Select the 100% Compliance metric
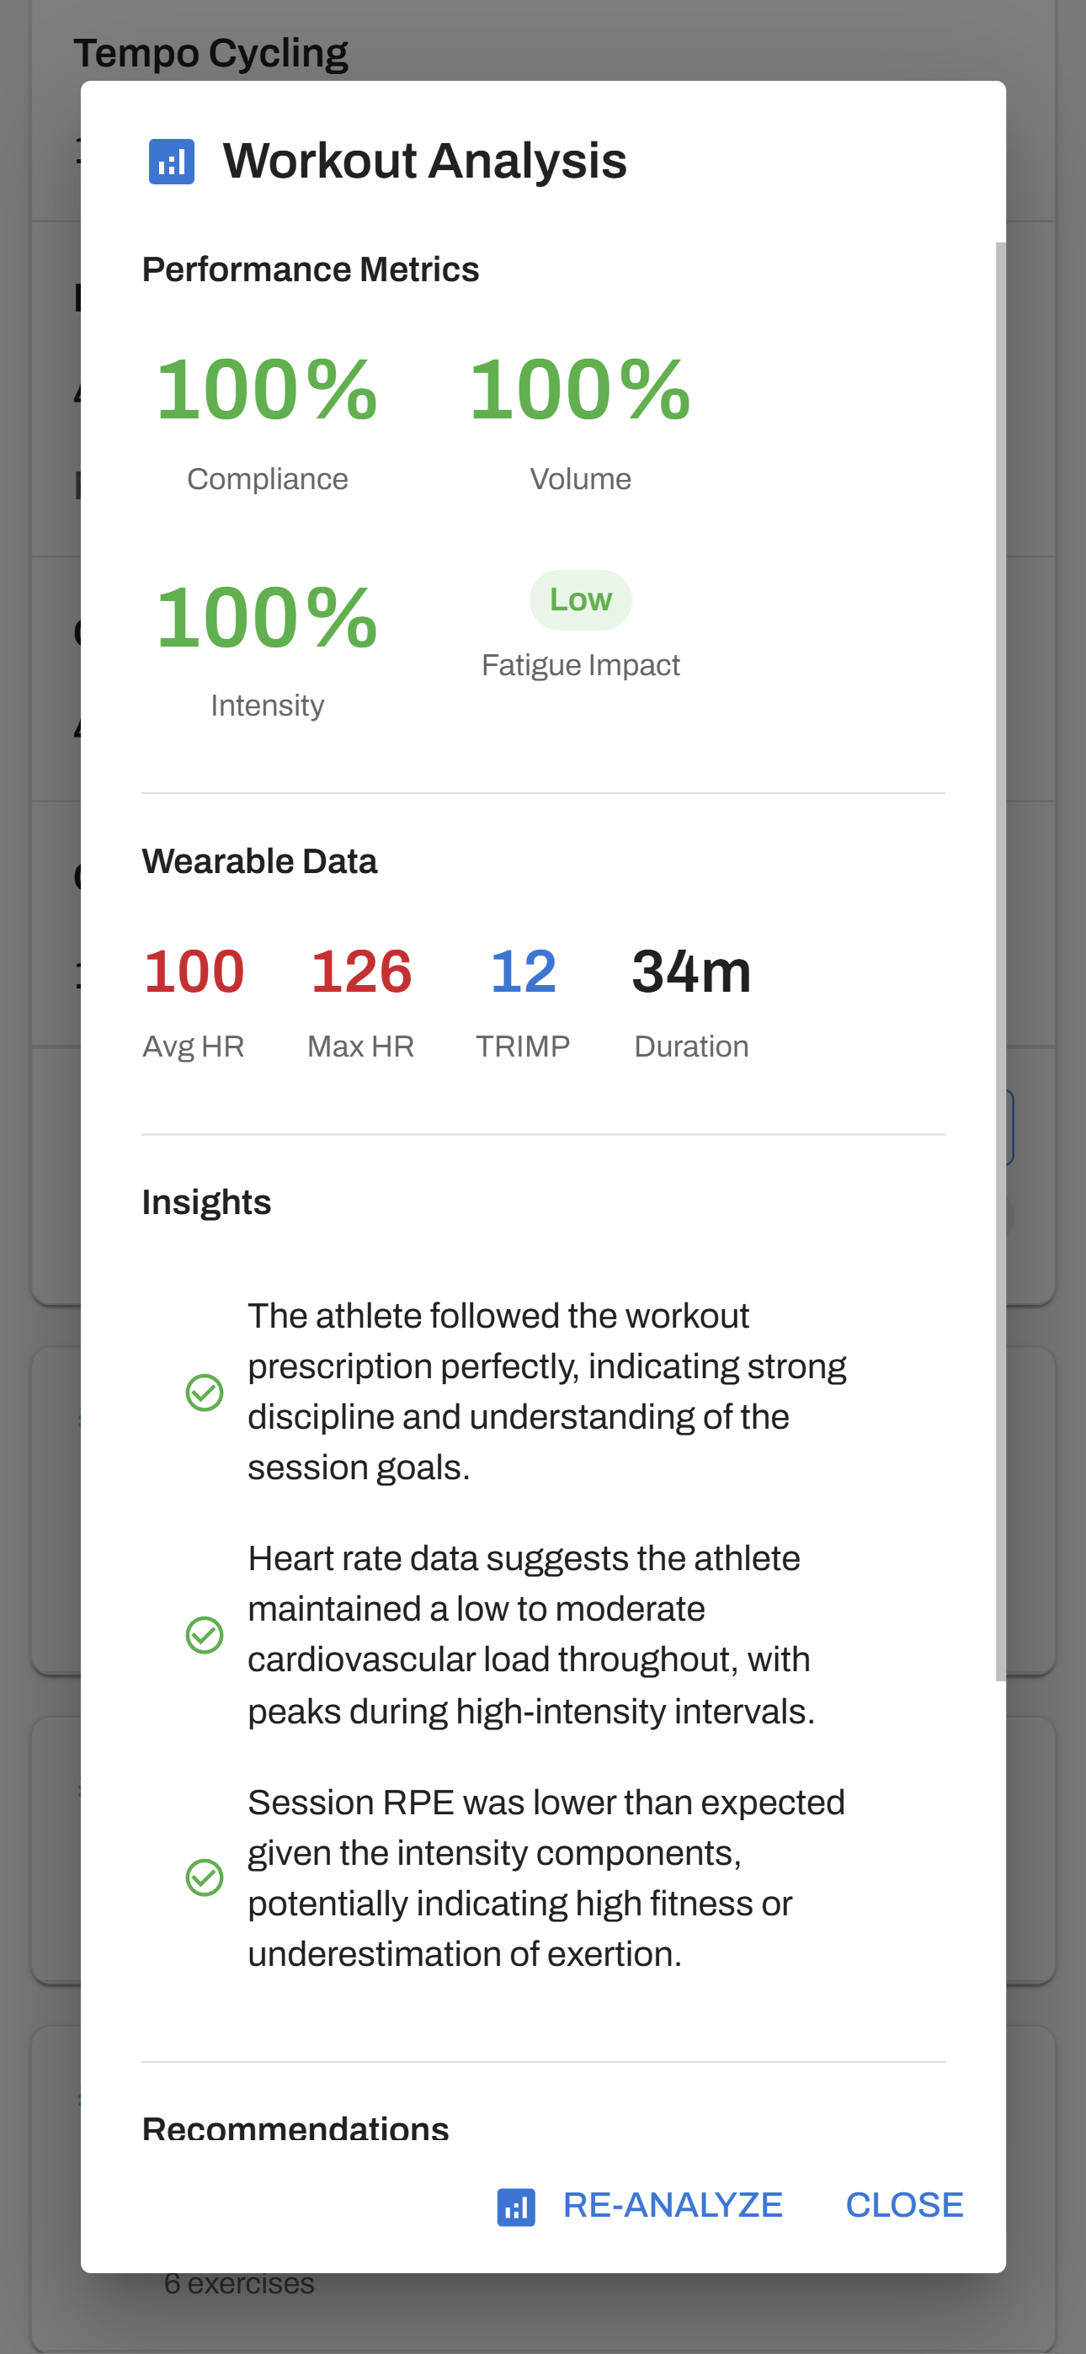The image size is (1086, 2354). [x=267, y=388]
